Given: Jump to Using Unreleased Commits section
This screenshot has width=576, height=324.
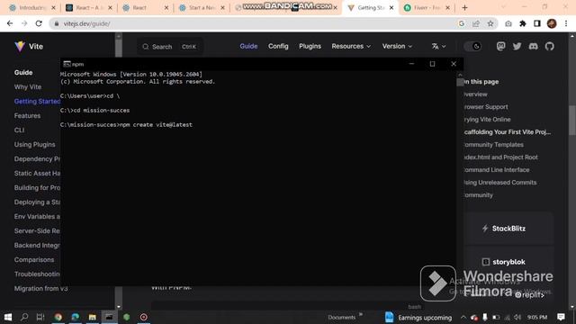Looking at the screenshot, I should pos(500,183).
